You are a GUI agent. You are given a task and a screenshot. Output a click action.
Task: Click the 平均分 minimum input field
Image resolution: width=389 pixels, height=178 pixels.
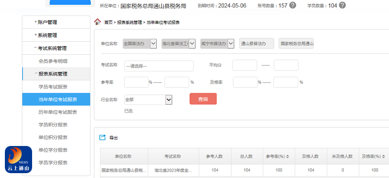coord(245,65)
